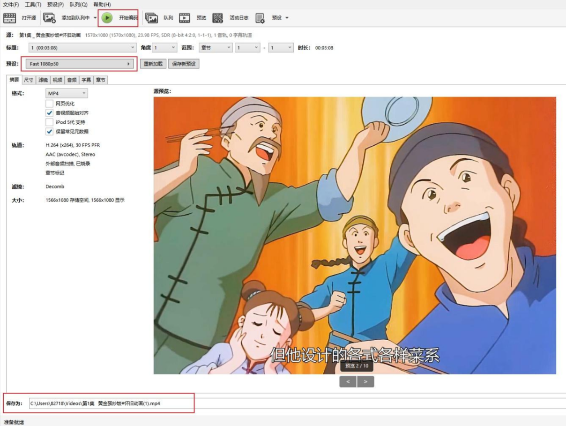Uncheck the 保留常见元数据 checkbox

pyautogui.click(x=49, y=132)
